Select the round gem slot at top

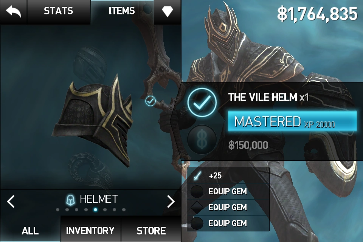197,191
